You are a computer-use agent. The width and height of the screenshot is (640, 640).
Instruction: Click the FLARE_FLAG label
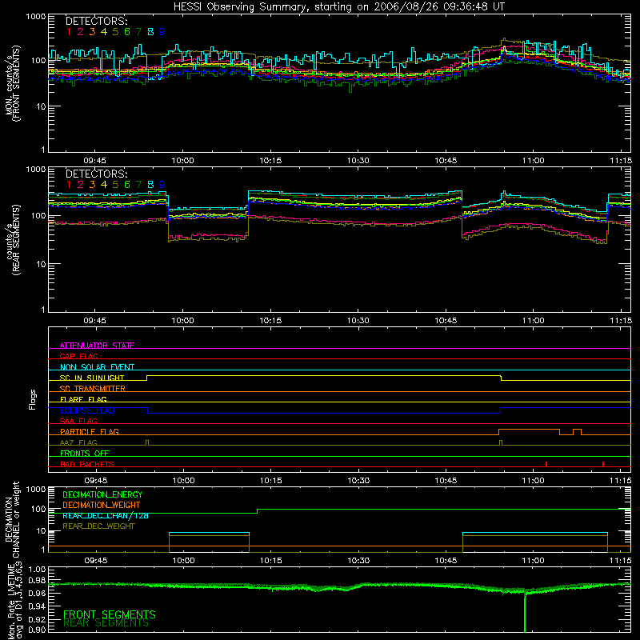[83, 399]
